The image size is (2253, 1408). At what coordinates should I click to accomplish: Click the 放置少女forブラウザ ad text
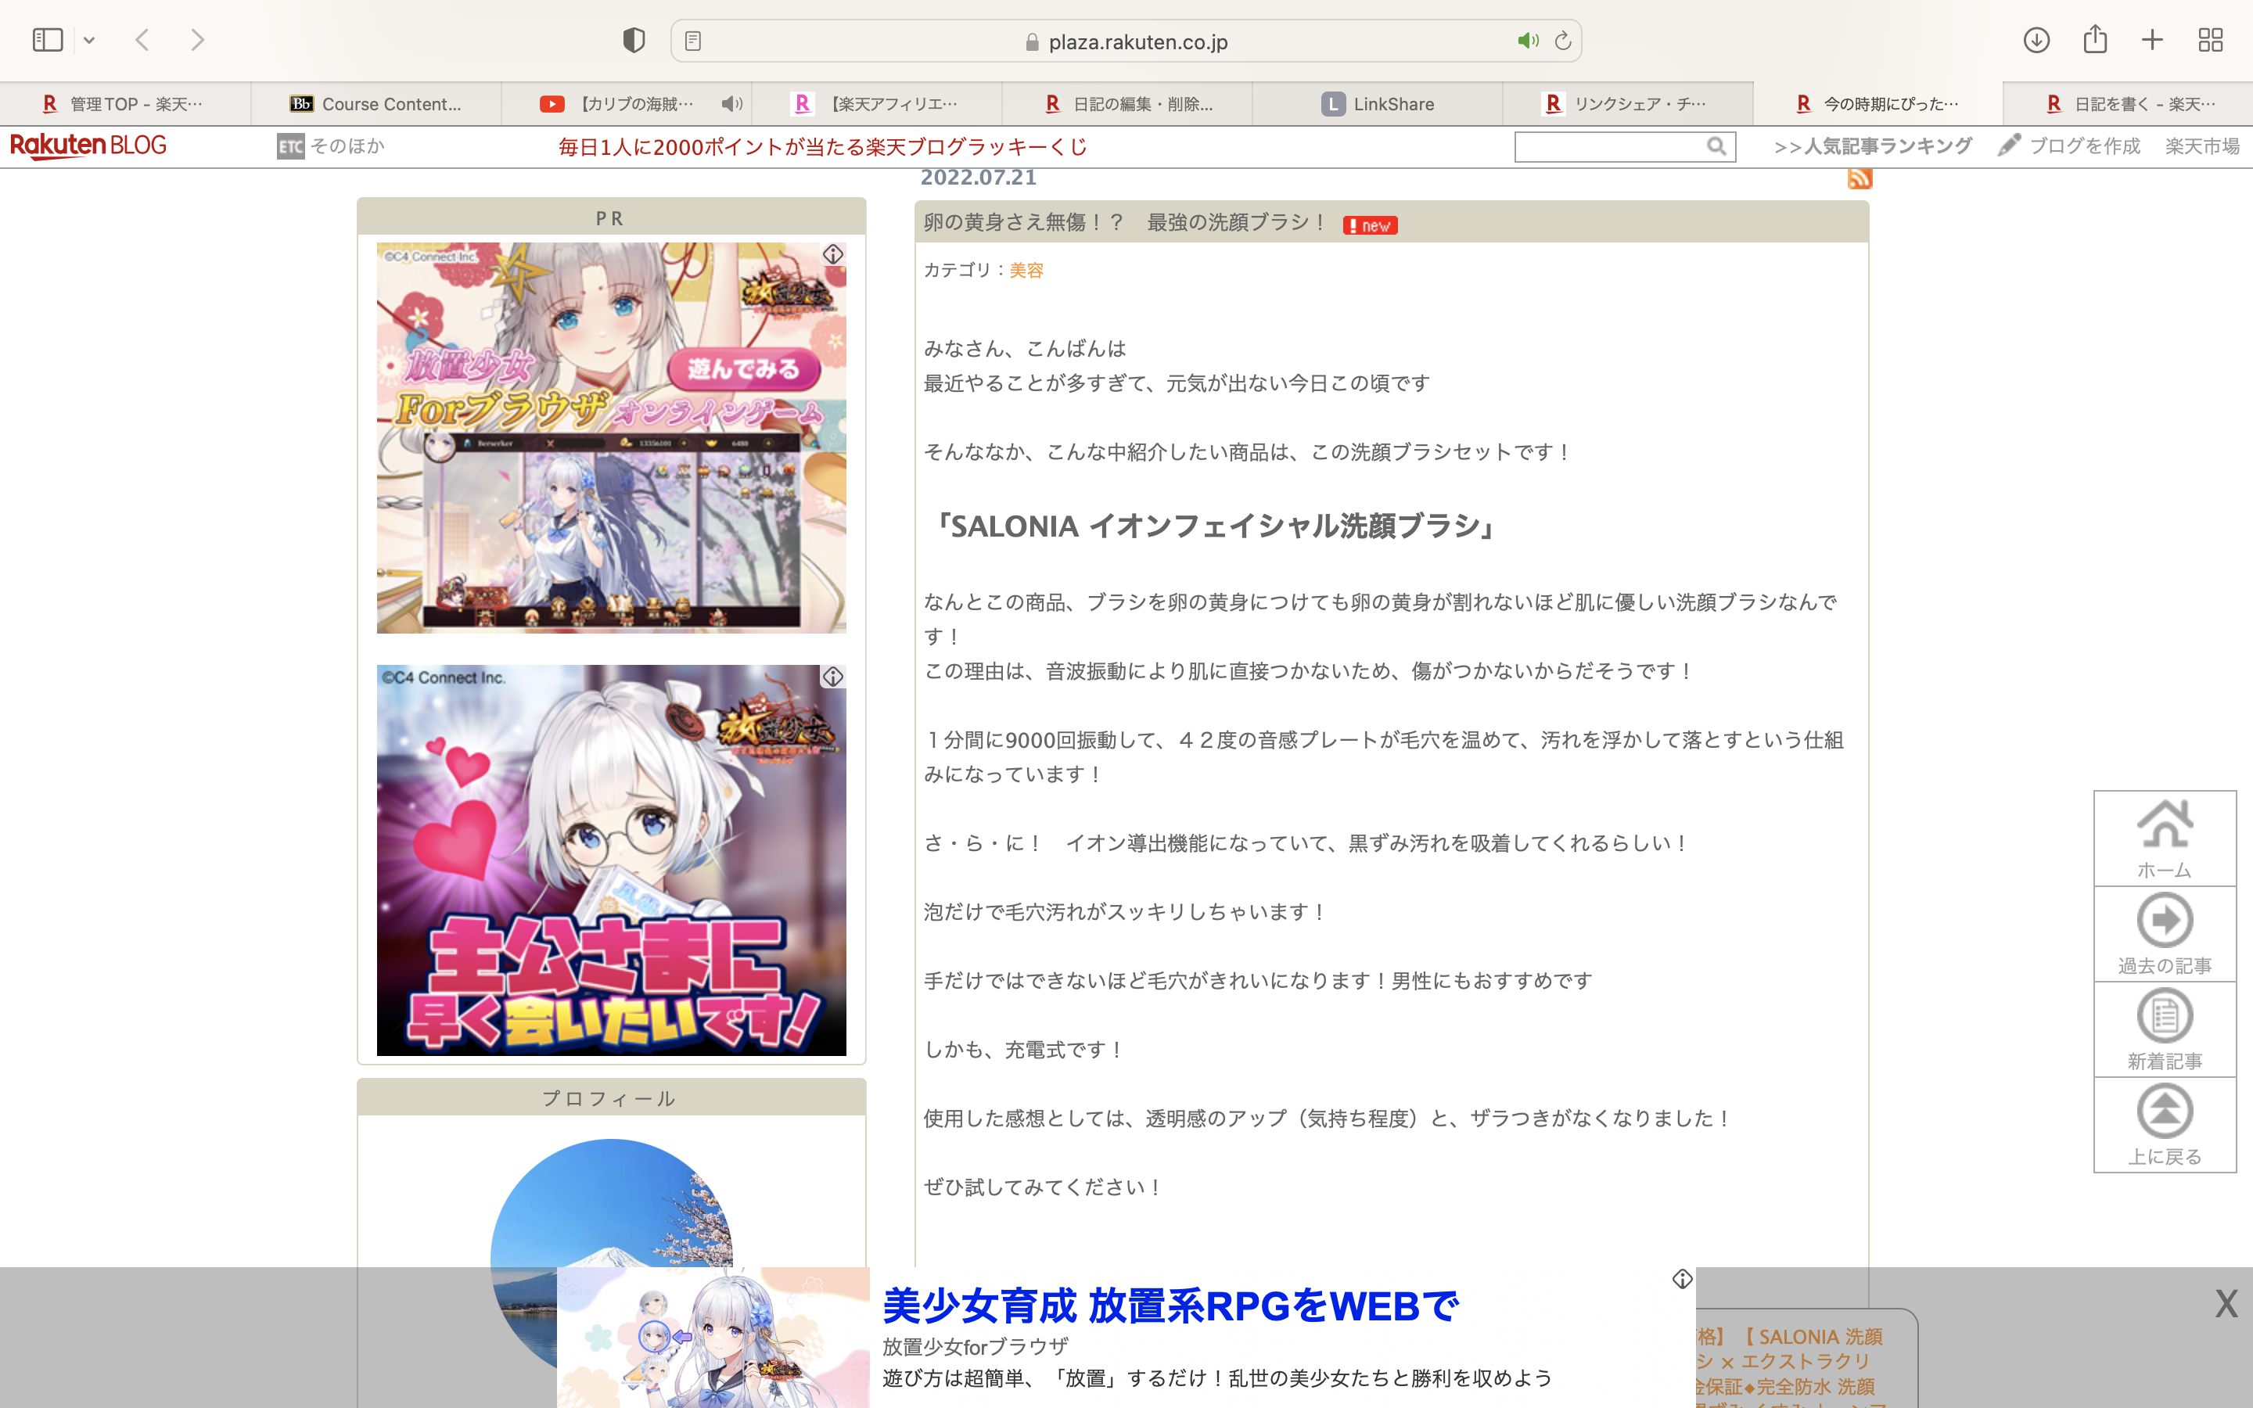coord(975,1346)
